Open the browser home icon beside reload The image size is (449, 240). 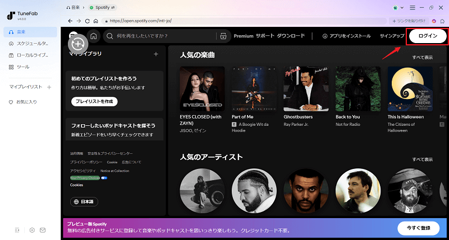click(95, 21)
